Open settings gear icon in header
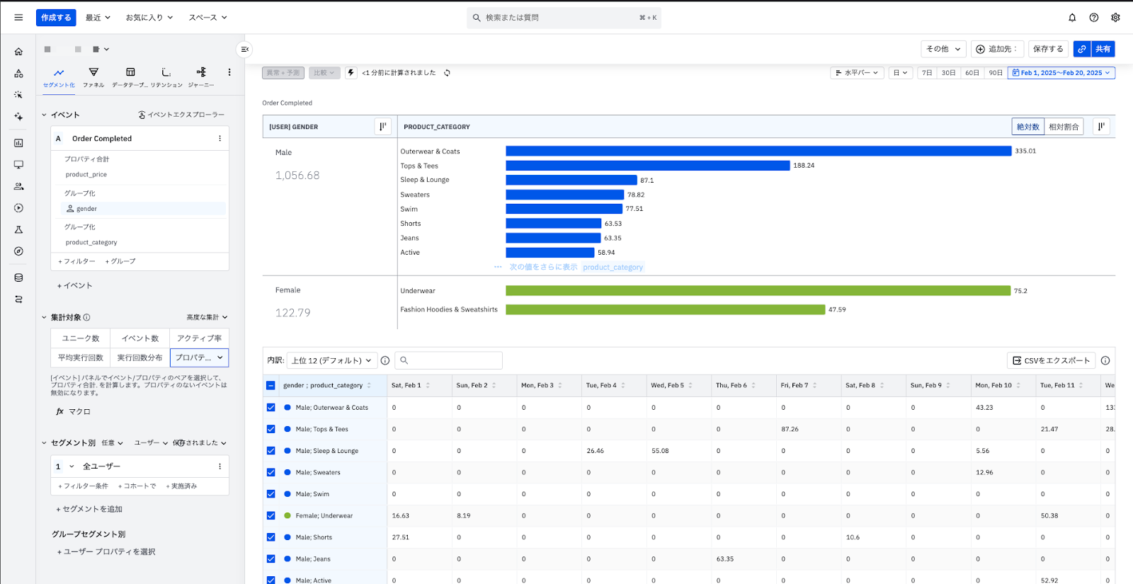This screenshot has height=584, width=1133. tap(1115, 18)
